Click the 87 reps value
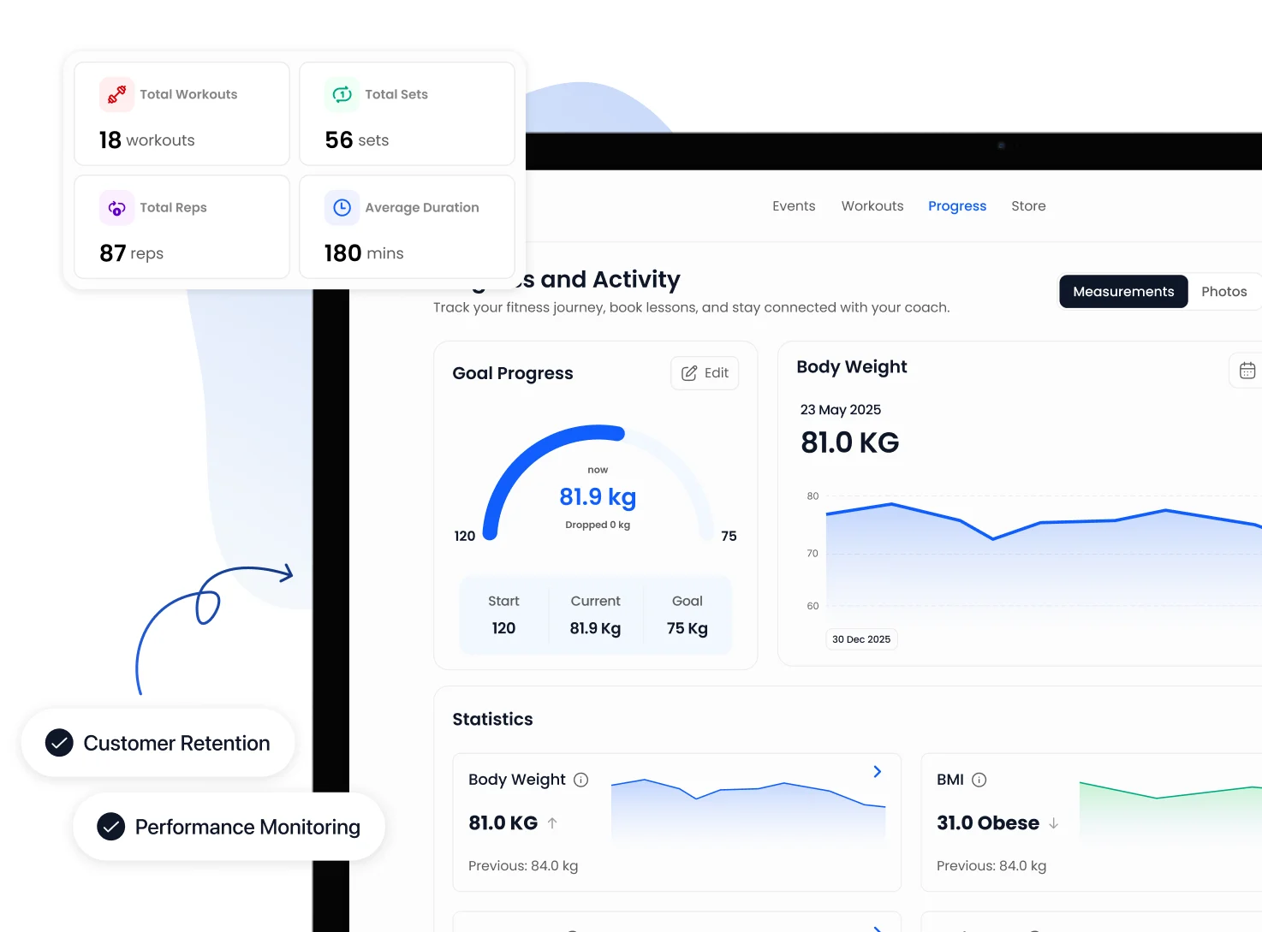The height and width of the screenshot is (932, 1262). coord(131,253)
